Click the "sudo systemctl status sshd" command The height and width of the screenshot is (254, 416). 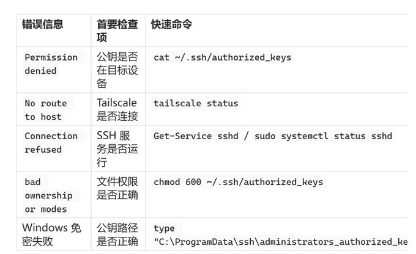323,136
